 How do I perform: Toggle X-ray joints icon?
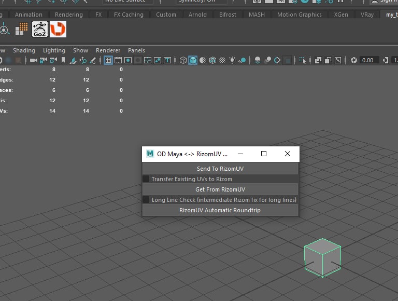click(x=338, y=60)
